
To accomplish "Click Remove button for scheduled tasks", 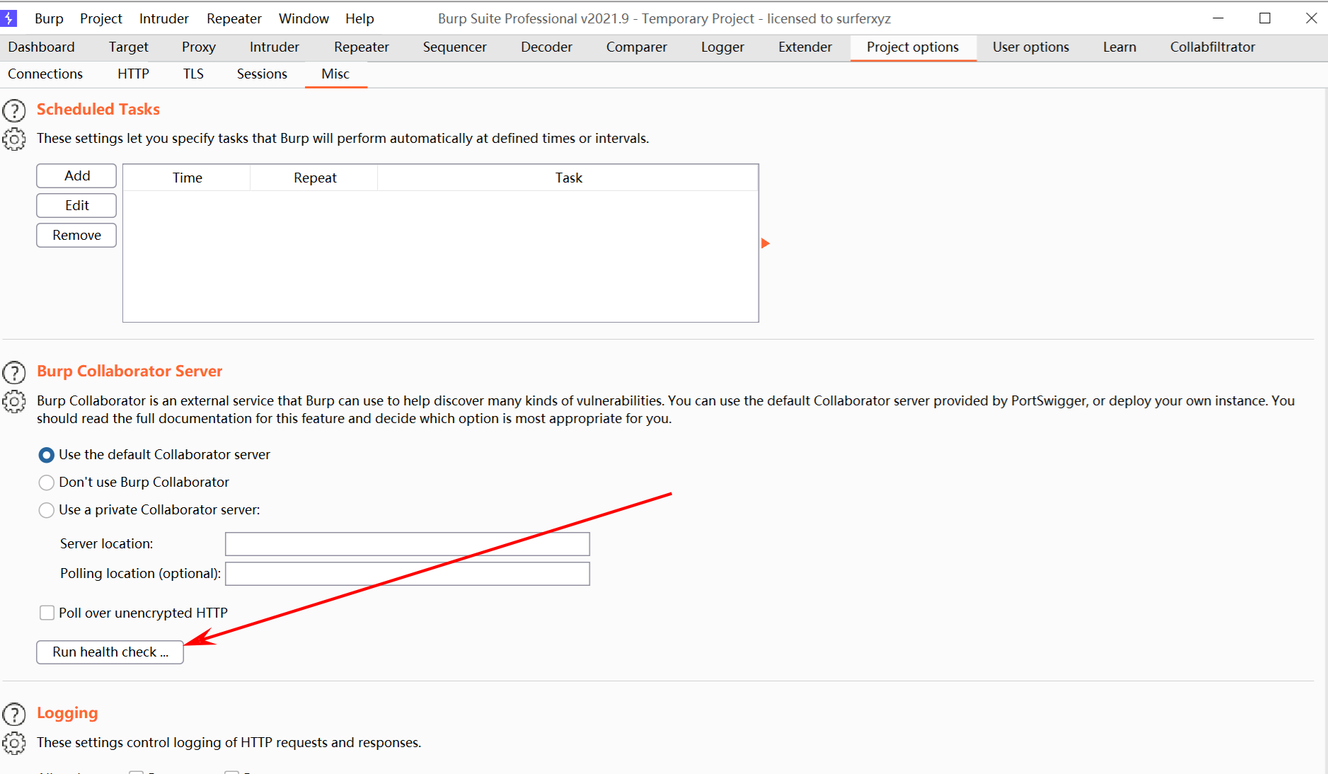I will pos(76,235).
